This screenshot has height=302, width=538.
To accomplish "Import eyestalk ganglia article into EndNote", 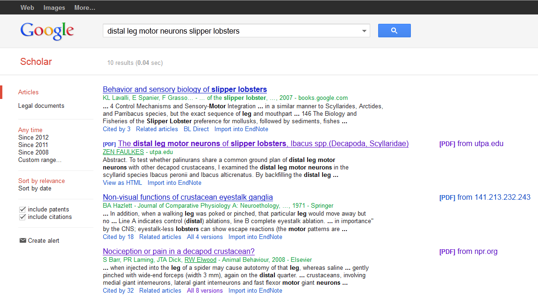I will pyautogui.click(x=255, y=237).
